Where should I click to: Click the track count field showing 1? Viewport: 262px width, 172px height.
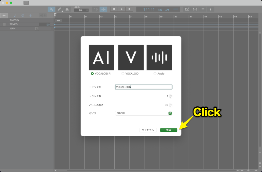coord(159,96)
